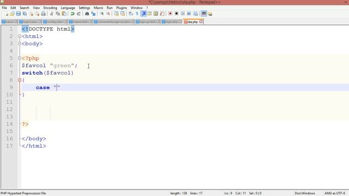Open the Window menu
This screenshot has width=349, height=196.
click(136, 8)
